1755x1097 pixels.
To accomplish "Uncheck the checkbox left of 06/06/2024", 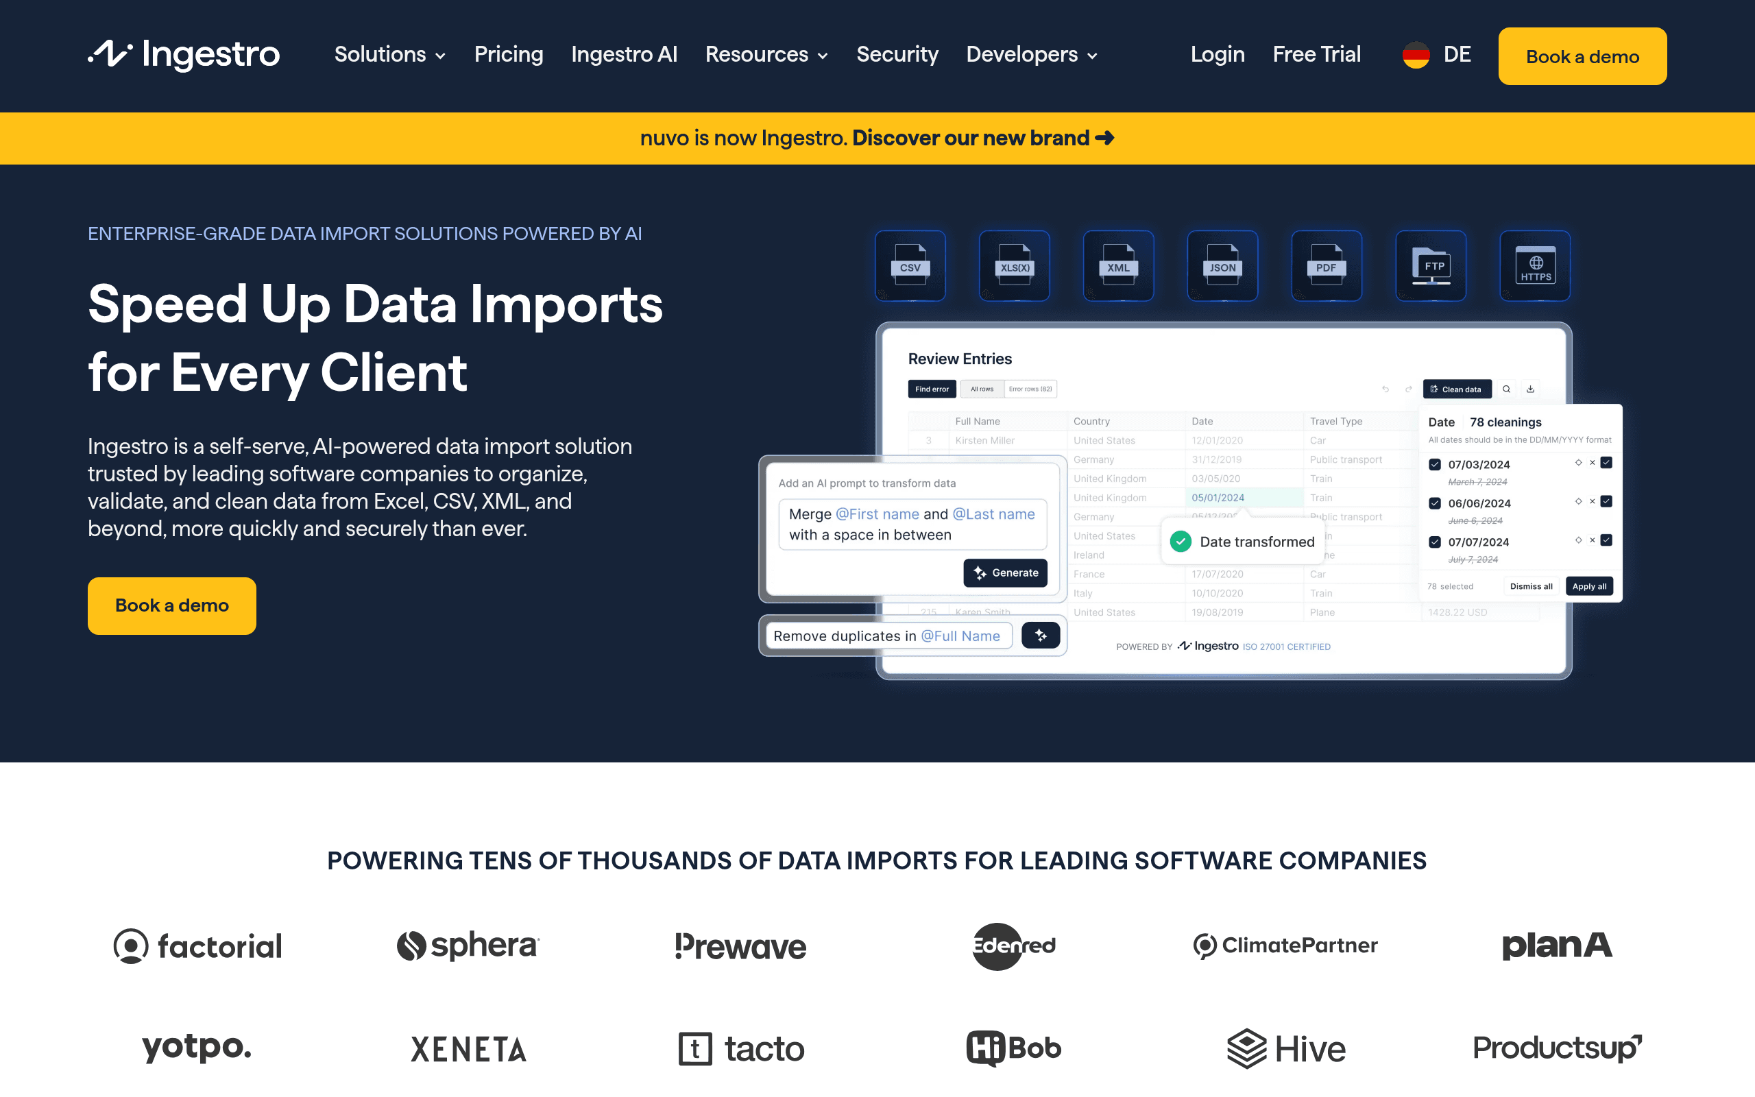I will point(1434,503).
